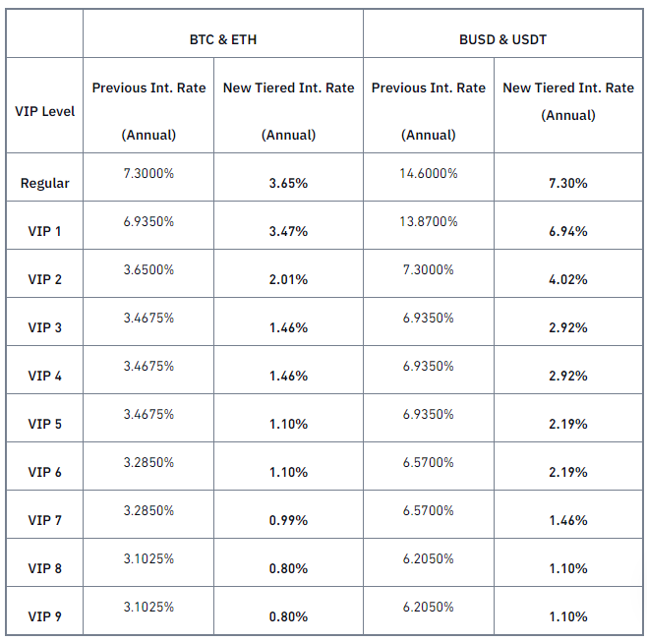
Task: Click the VIP Level header cell
Action: click(x=44, y=111)
